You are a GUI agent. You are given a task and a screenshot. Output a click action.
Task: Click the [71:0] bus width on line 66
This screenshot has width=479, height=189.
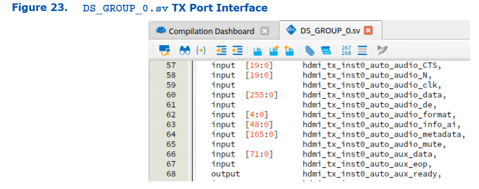tap(259, 154)
